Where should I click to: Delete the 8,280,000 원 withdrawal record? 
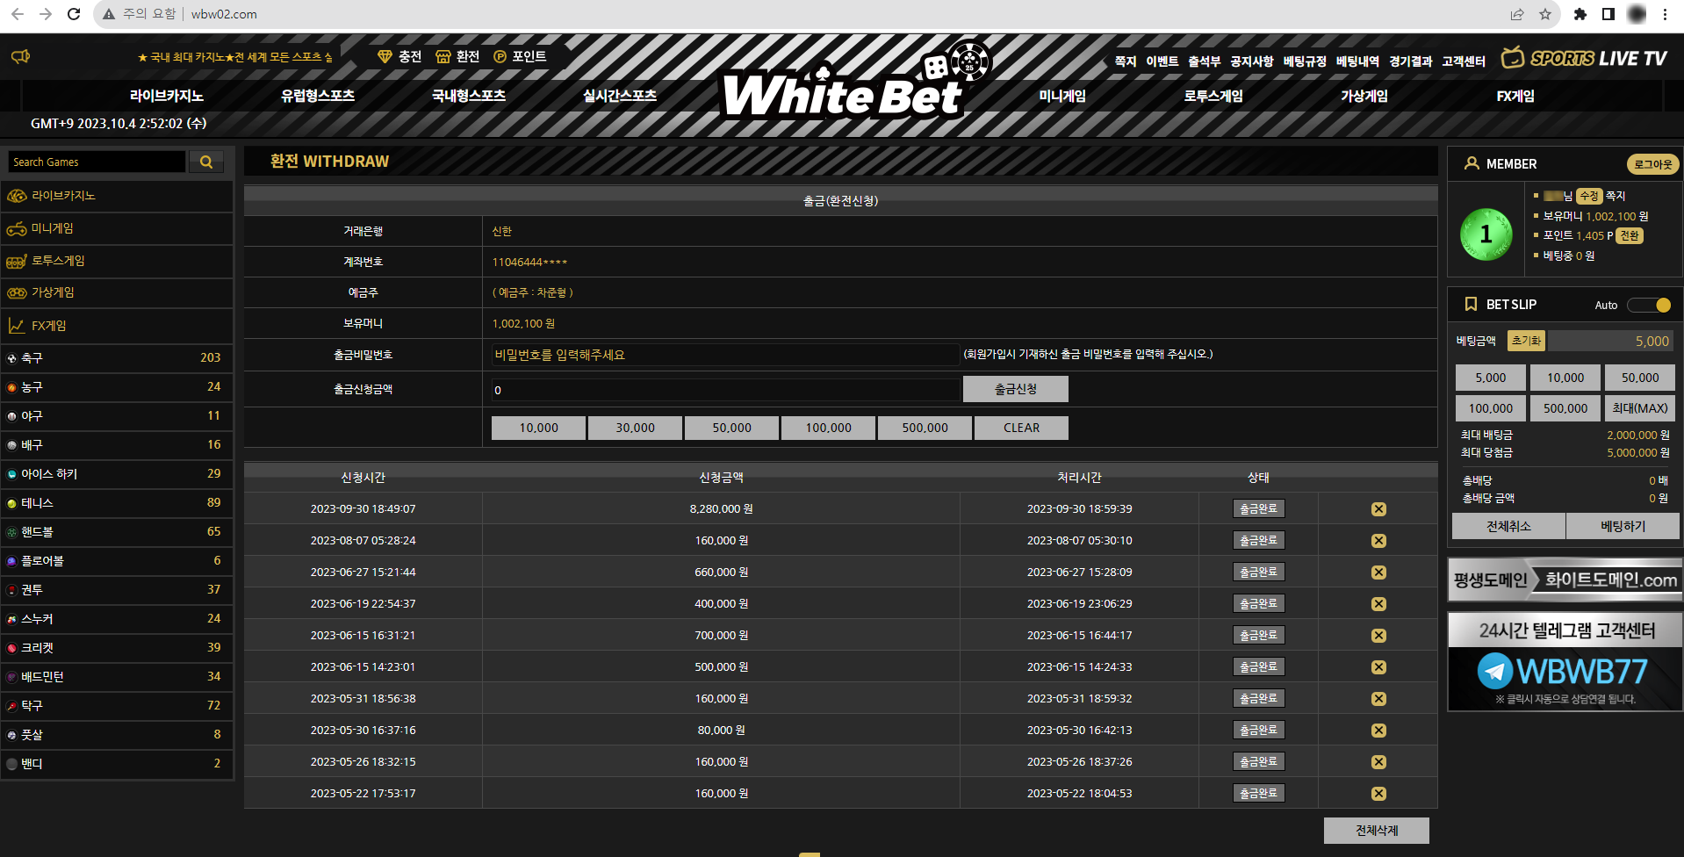pyautogui.click(x=1378, y=509)
